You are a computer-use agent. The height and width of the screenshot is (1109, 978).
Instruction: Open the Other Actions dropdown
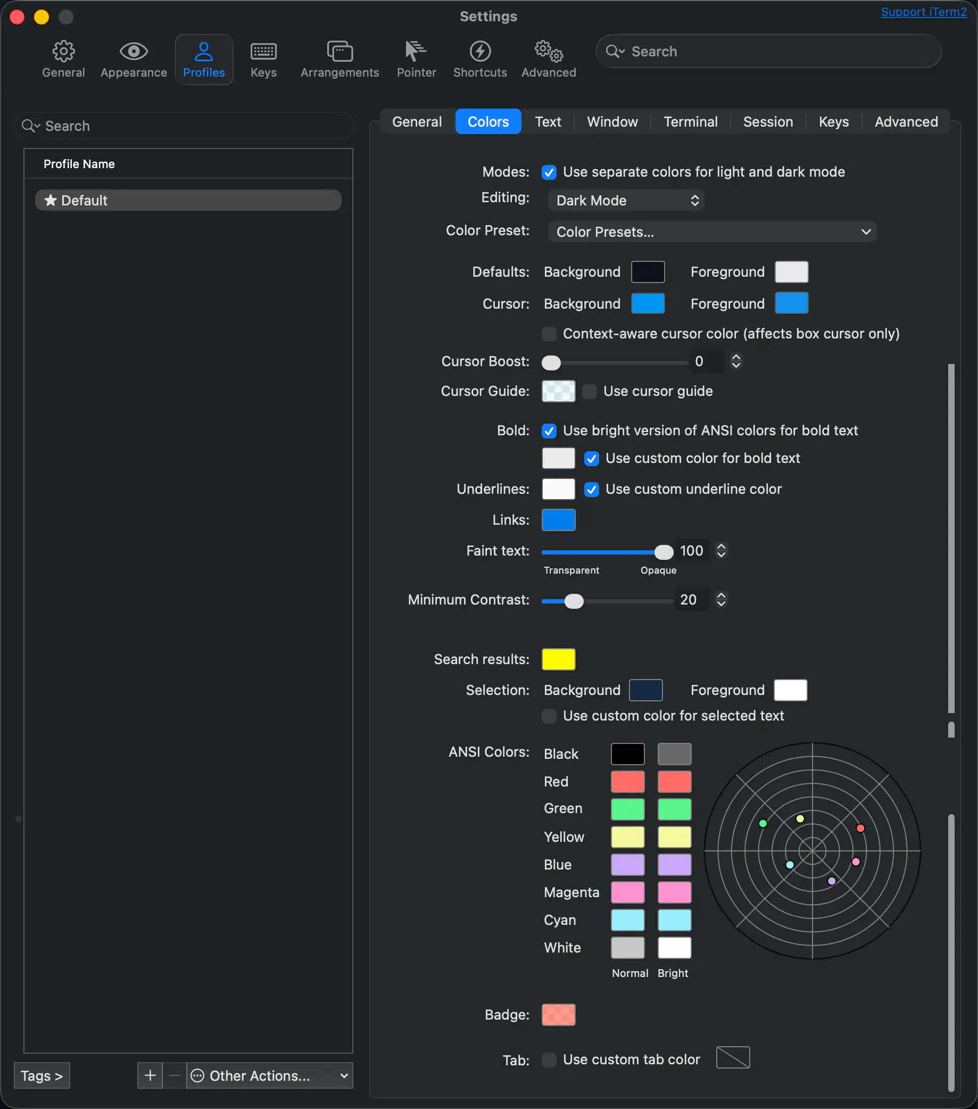point(270,1075)
